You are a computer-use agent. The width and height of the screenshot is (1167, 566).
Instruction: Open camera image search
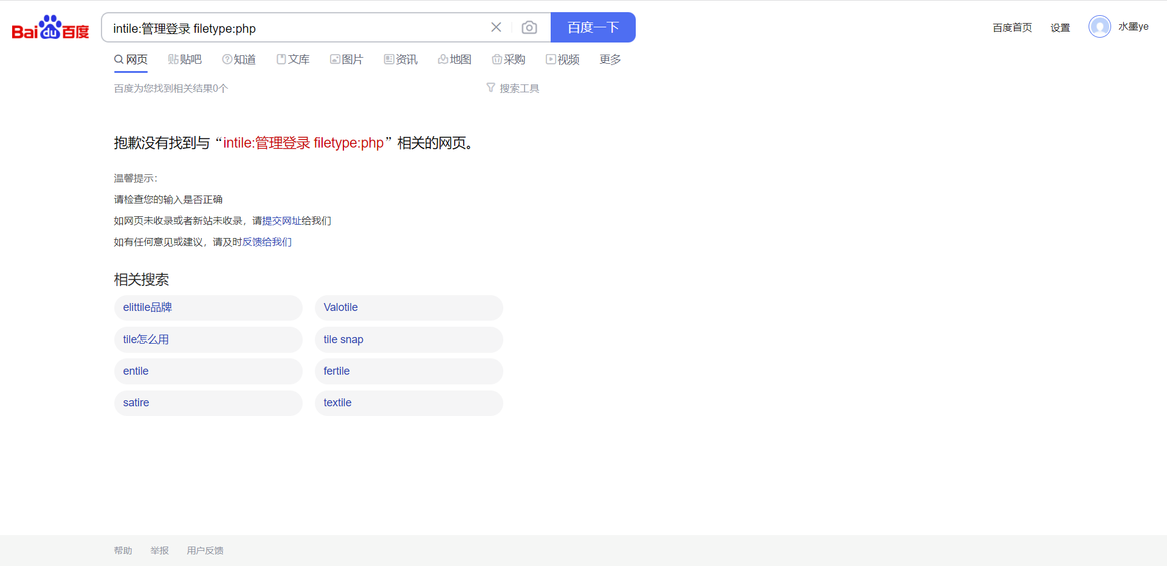(529, 27)
